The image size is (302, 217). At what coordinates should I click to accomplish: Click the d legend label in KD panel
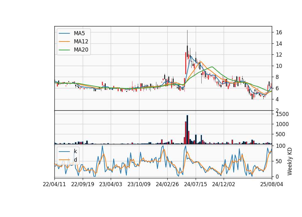(75, 160)
